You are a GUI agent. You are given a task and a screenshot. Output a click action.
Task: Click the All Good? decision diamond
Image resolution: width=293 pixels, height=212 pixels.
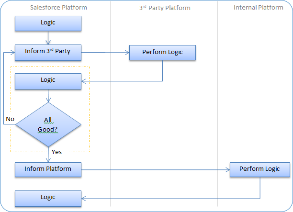tap(48, 124)
